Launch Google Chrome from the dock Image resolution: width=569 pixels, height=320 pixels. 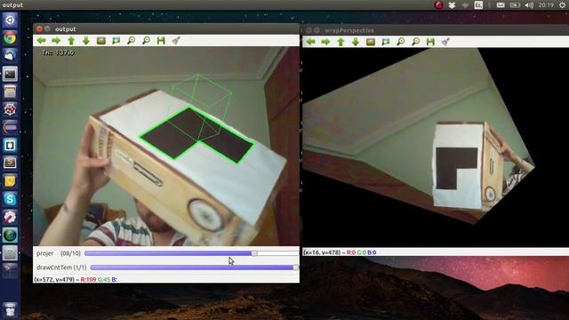(10, 37)
